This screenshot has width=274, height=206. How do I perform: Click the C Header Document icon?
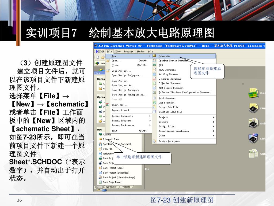click(x=154, y=83)
